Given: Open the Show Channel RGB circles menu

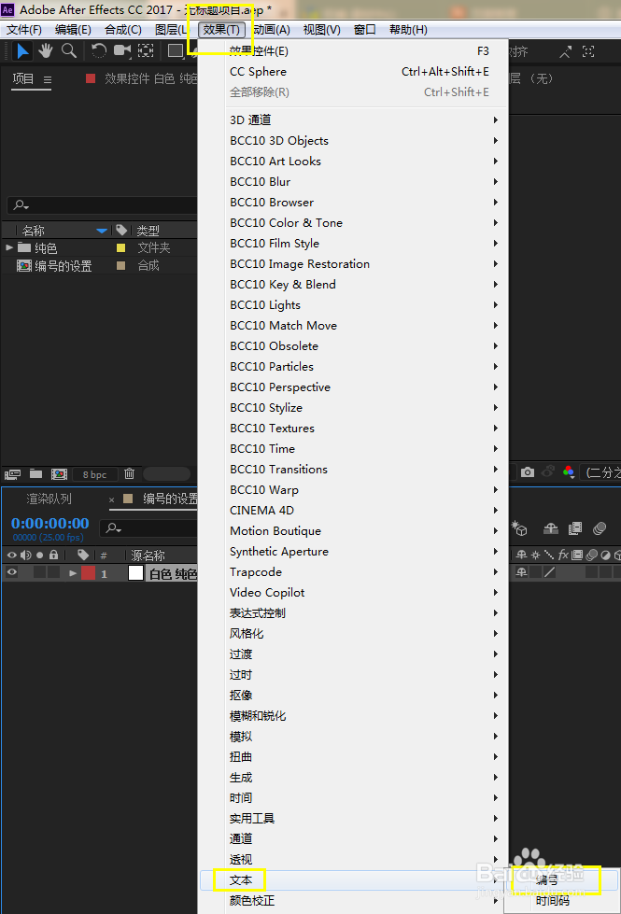Looking at the screenshot, I should (x=569, y=472).
